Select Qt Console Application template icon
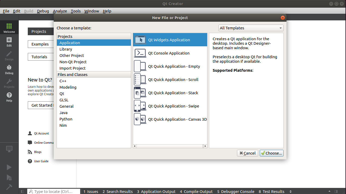Viewport: 346px width, 194px height. tap(140, 53)
